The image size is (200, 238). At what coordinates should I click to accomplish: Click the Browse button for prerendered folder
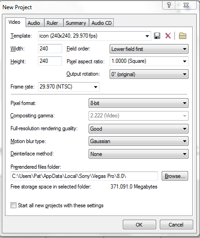175,176
